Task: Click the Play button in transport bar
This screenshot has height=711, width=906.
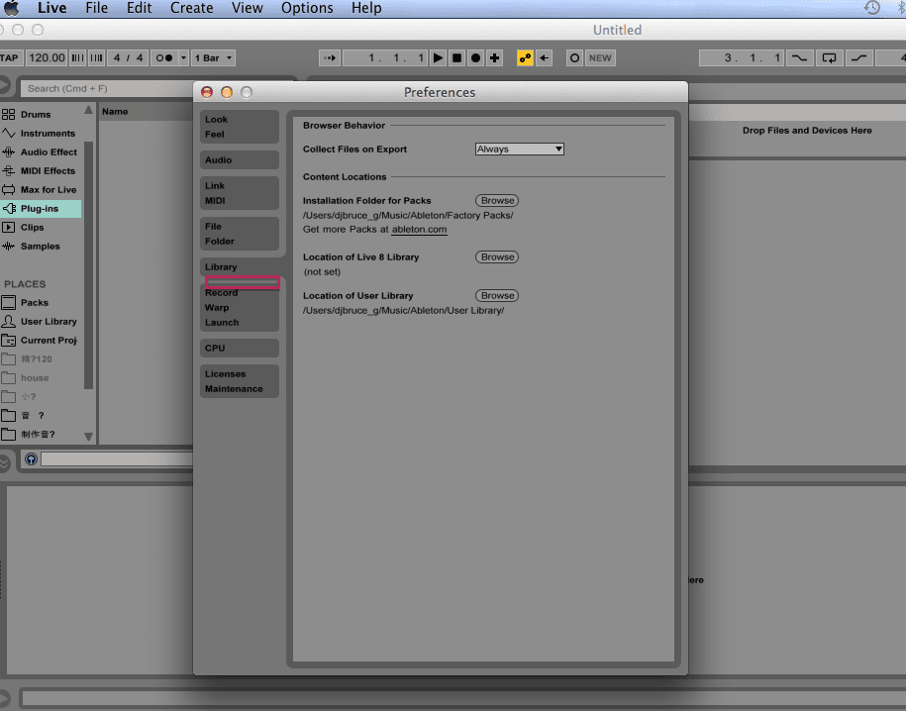Action: click(438, 57)
